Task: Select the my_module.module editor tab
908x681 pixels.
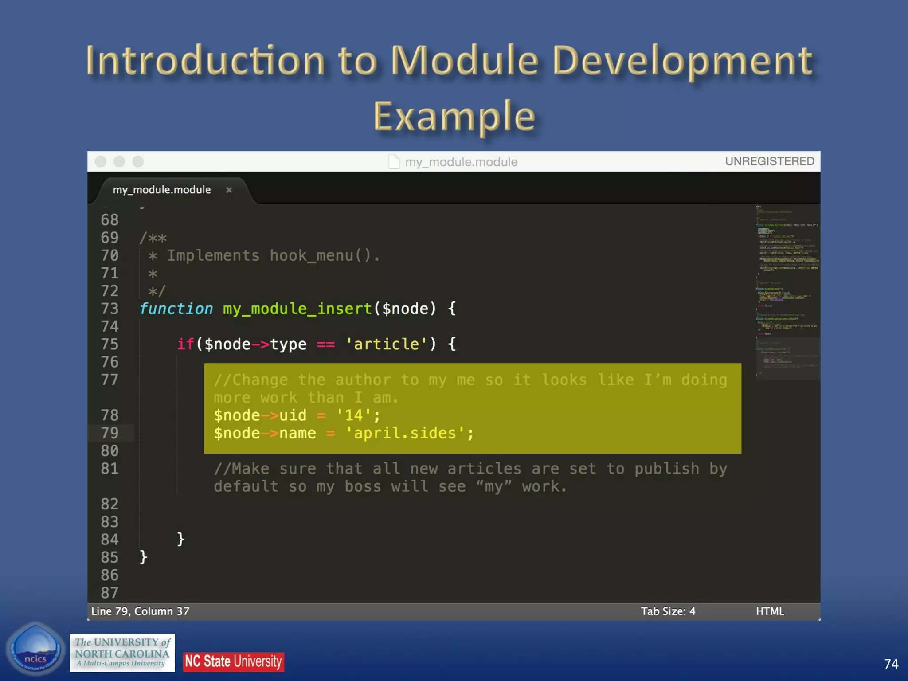Action: (162, 190)
